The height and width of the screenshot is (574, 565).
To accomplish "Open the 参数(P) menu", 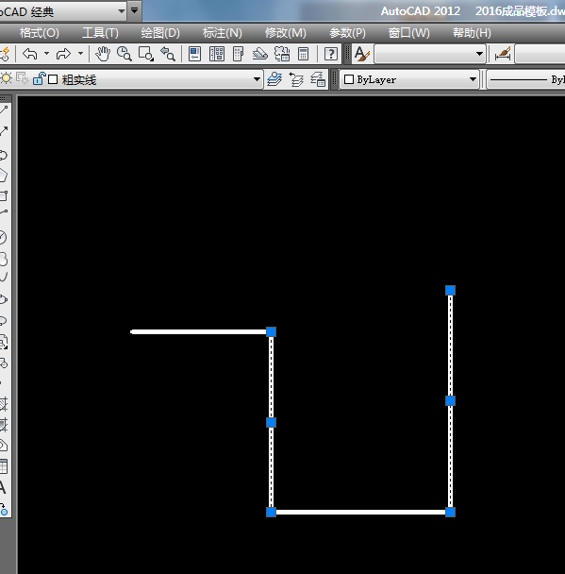I will click(347, 33).
